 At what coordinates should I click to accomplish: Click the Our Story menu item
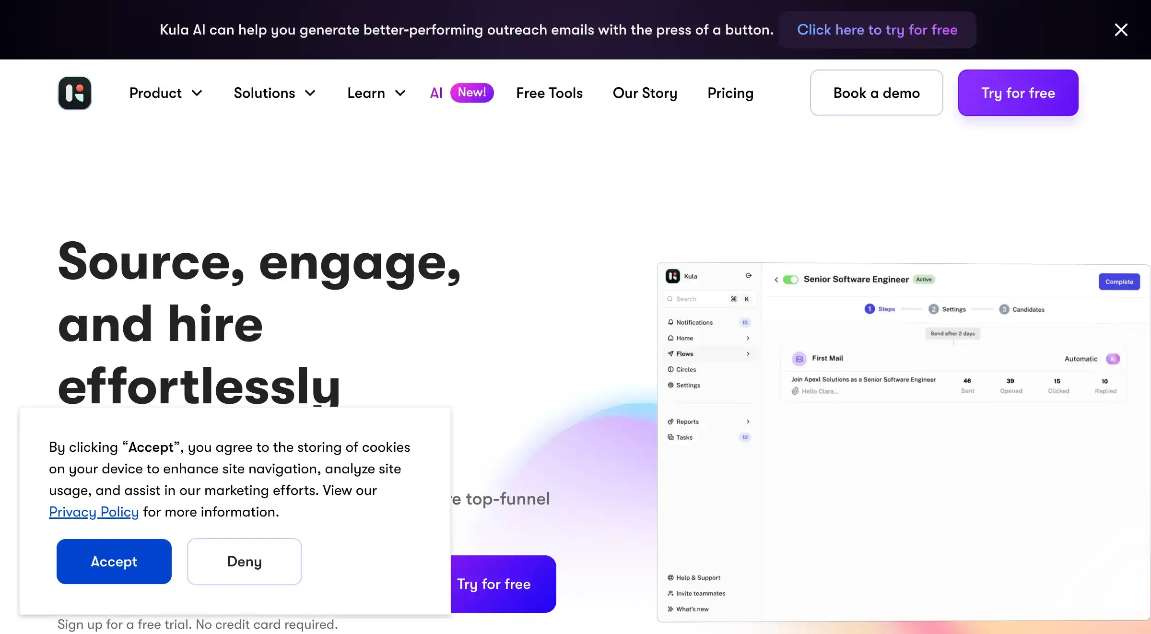(645, 92)
